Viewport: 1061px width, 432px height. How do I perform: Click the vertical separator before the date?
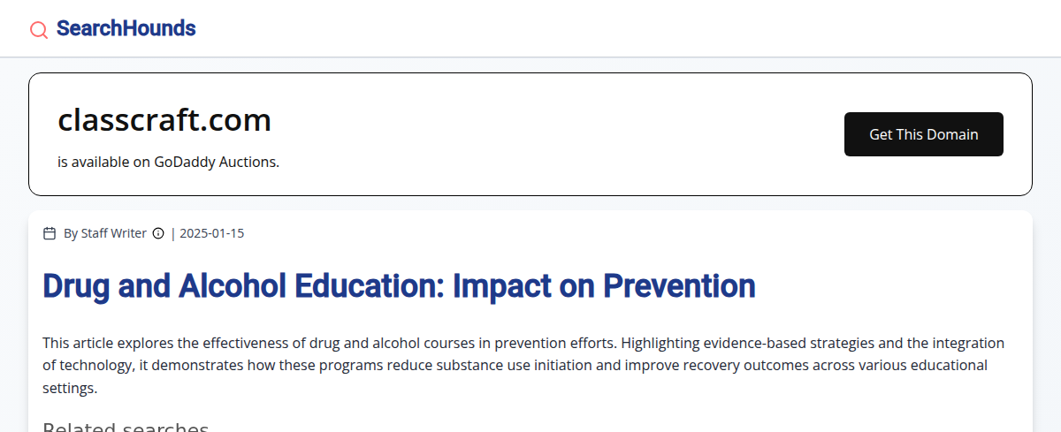[x=173, y=233]
